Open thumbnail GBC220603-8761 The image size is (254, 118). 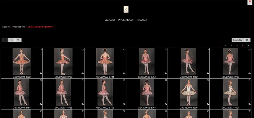coord(147,61)
